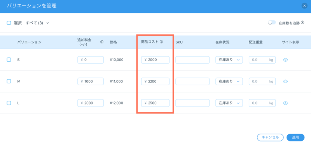This screenshot has height=148, width=311.
Task: Edit 商品コスト field showing 2200
Action: point(155,81)
